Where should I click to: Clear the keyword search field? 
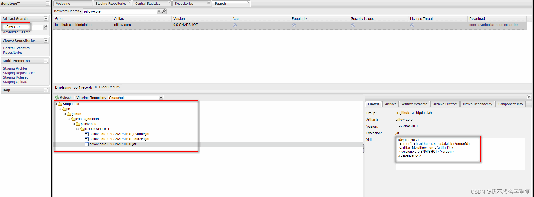159,11
